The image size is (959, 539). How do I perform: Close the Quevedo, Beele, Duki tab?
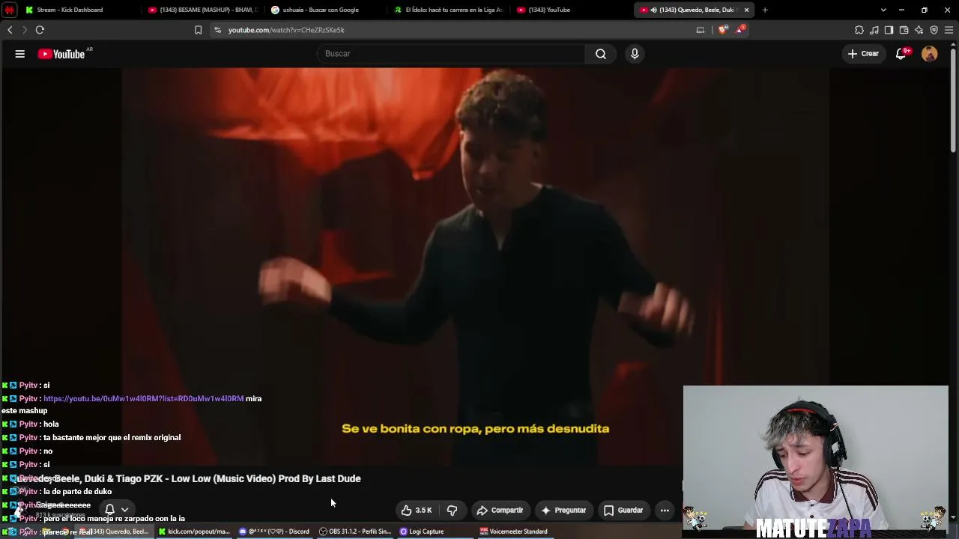pos(746,10)
